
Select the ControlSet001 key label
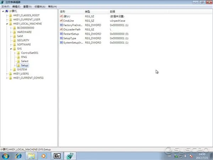29,53
